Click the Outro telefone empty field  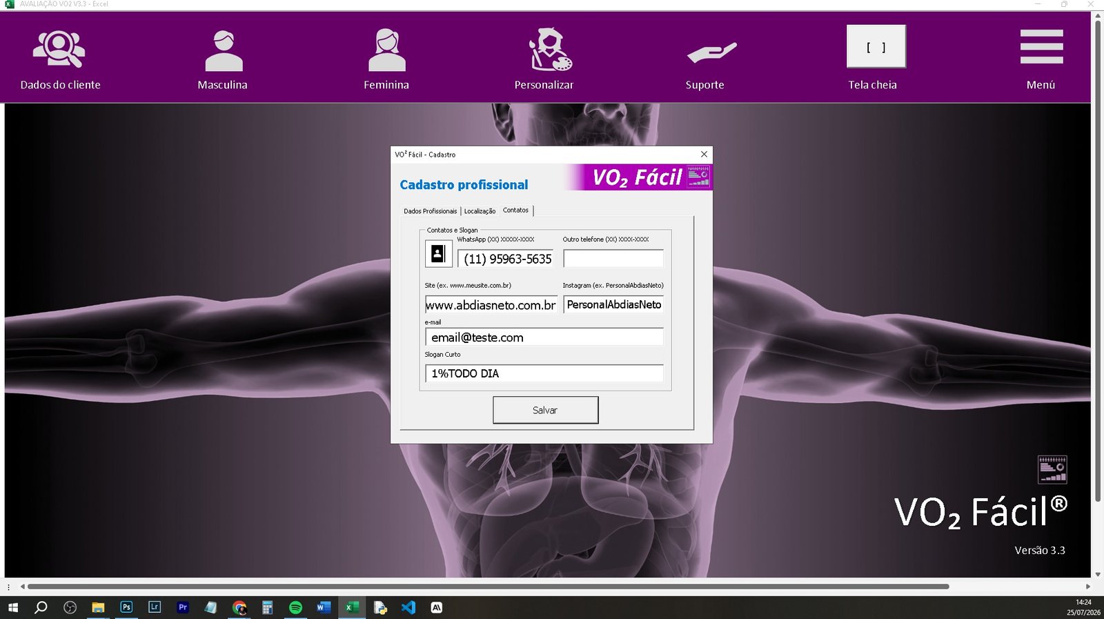coord(613,259)
